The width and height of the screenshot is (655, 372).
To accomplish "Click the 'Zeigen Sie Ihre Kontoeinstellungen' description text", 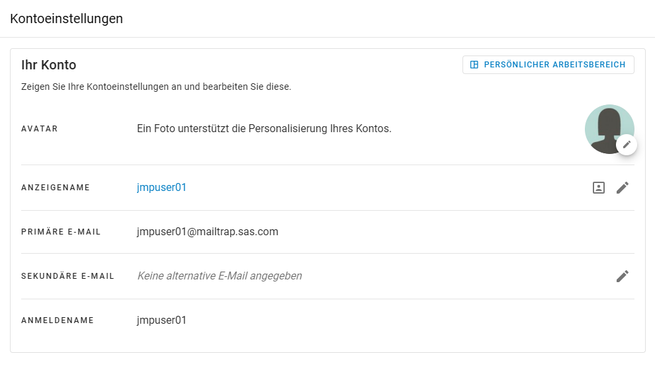I will tap(156, 87).
